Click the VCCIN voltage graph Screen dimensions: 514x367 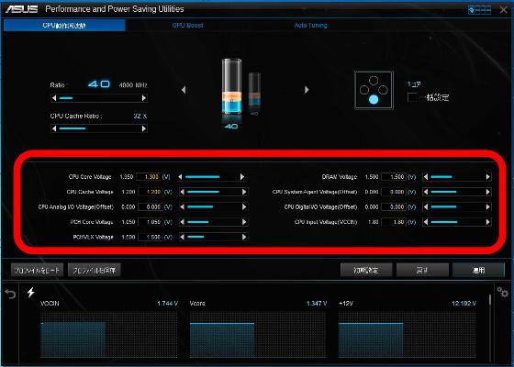[108, 334]
